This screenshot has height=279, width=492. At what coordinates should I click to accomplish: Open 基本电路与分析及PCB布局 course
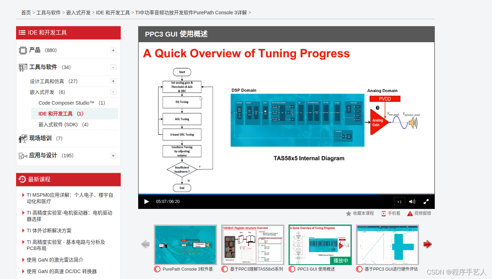click(66, 245)
